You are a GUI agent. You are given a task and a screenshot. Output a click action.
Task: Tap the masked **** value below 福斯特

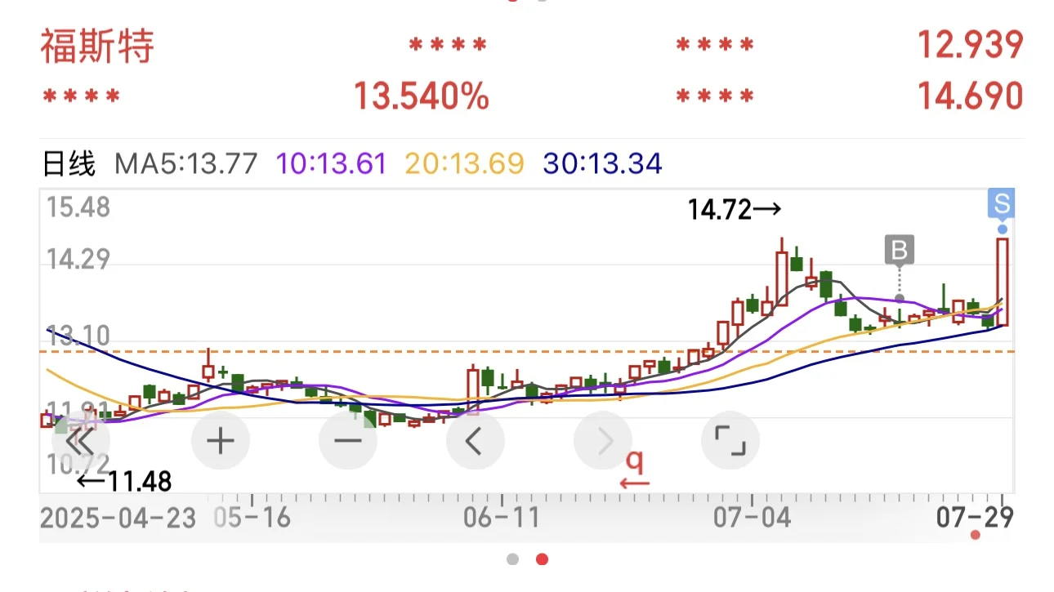click(81, 98)
